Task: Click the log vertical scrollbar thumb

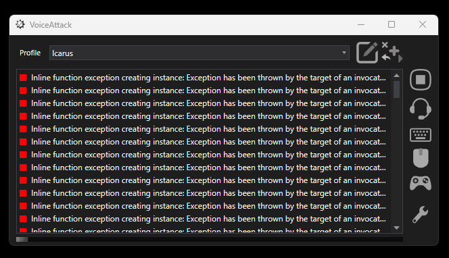Action: pyautogui.click(x=397, y=90)
